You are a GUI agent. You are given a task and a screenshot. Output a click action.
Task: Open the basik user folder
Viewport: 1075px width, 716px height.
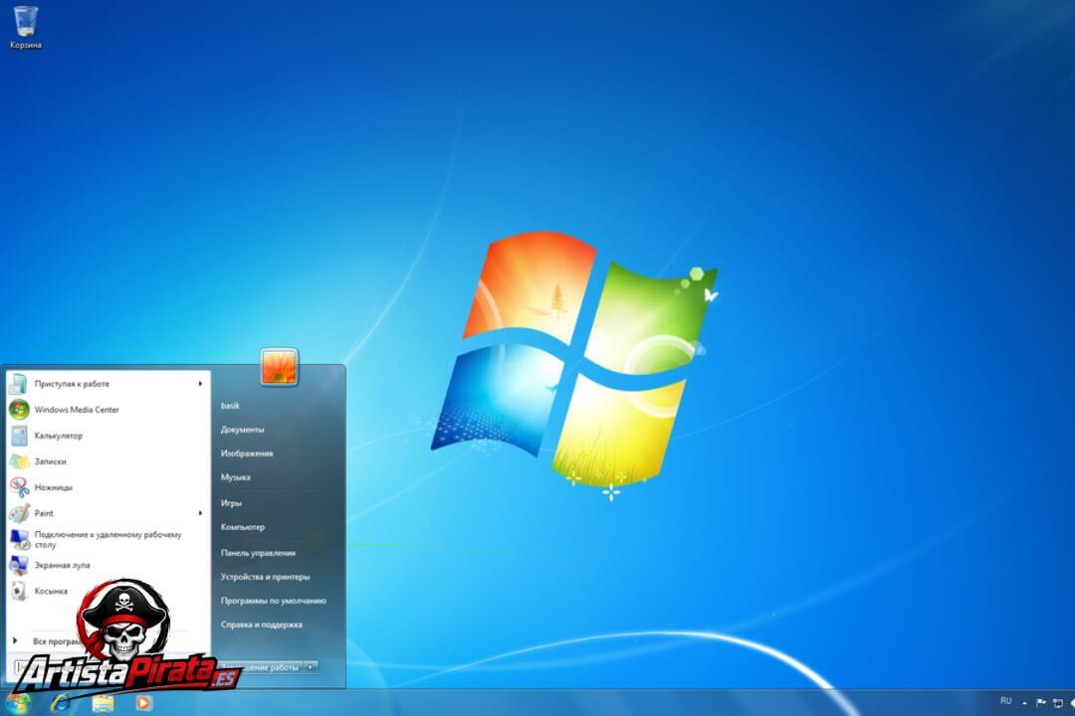230,406
